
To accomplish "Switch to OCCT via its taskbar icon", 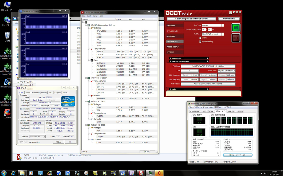I will [159, 173].
